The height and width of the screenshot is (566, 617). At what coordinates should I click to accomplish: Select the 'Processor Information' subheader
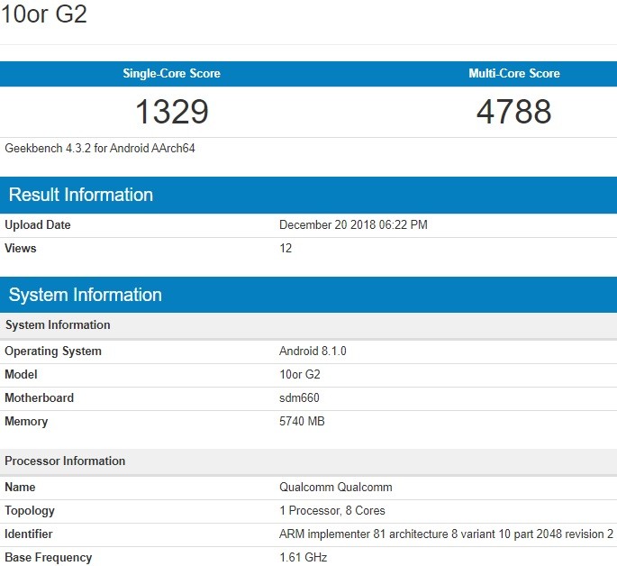click(x=308, y=461)
